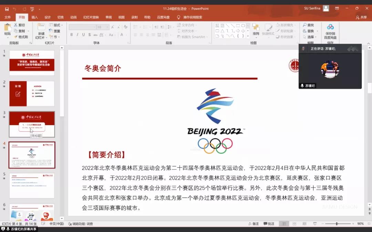Switch to the 设计 Design tab
This screenshot has width=372, height=232.
pyautogui.click(x=48, y=17)
